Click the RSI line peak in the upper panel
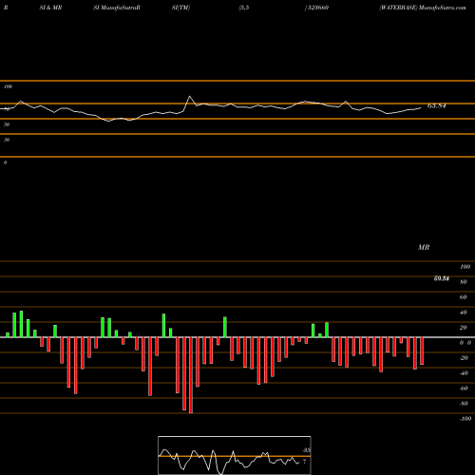This screenshot has width=475, height=475. coord(190,96)
